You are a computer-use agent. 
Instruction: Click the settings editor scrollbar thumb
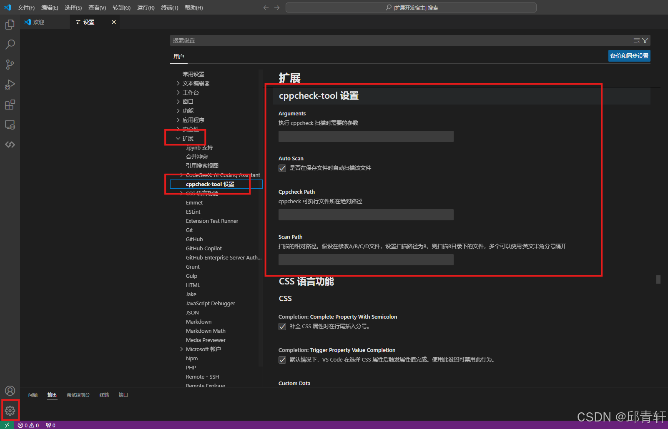coord(658,279)
